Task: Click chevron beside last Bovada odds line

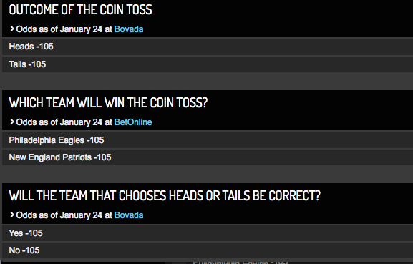Action: 12,215
